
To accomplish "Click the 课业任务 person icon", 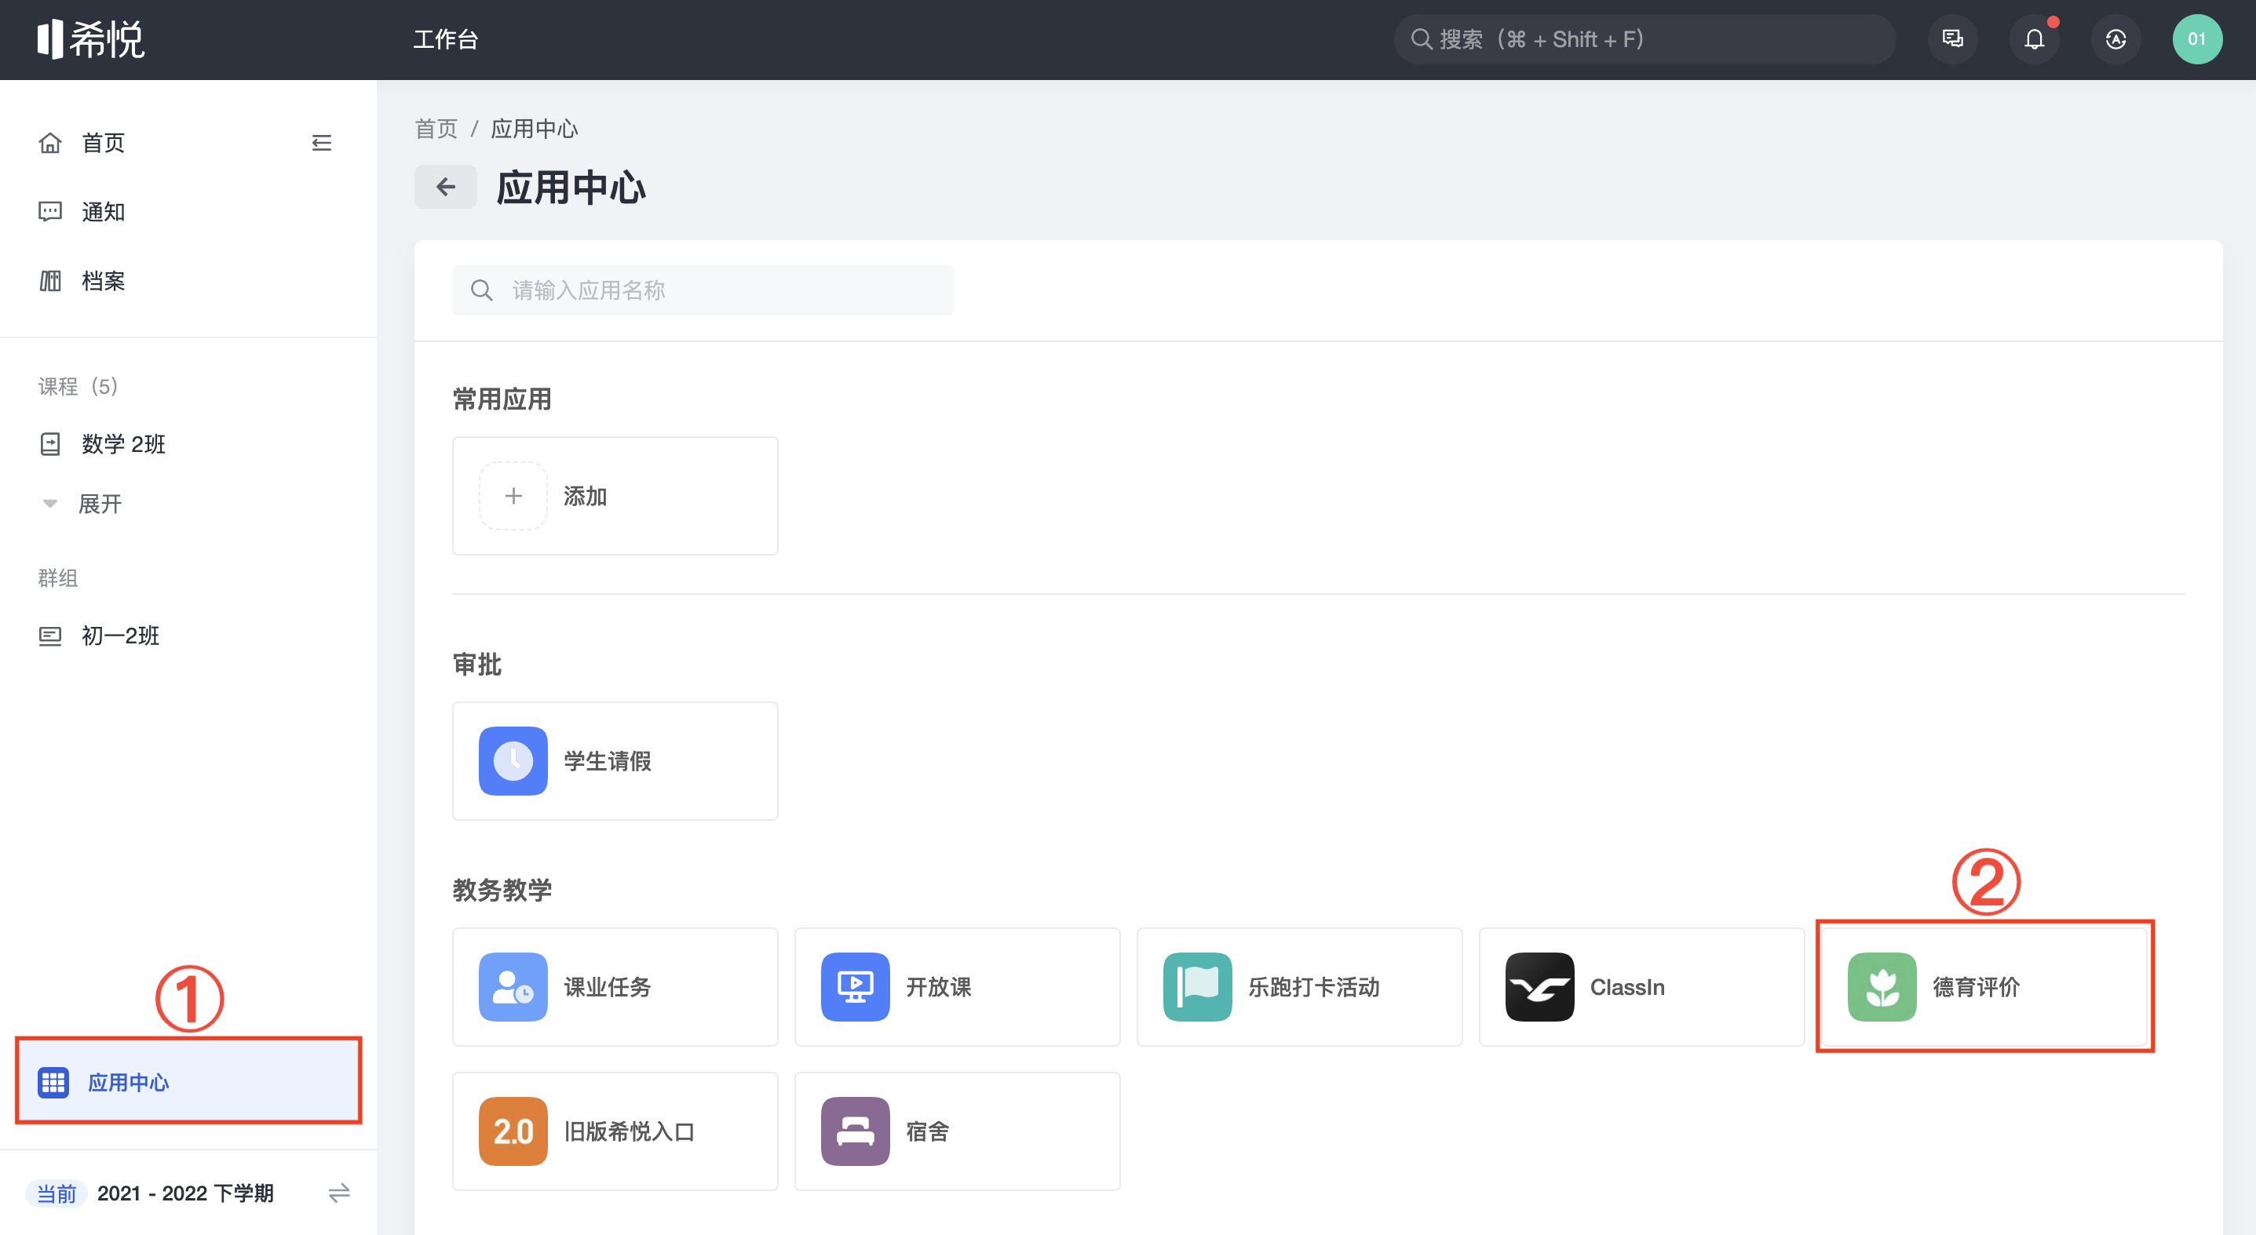I will point(513,987).
